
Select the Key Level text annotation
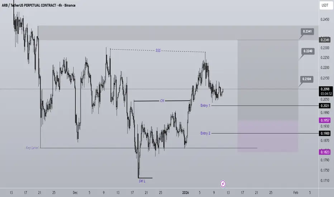[x=32, y=148]
